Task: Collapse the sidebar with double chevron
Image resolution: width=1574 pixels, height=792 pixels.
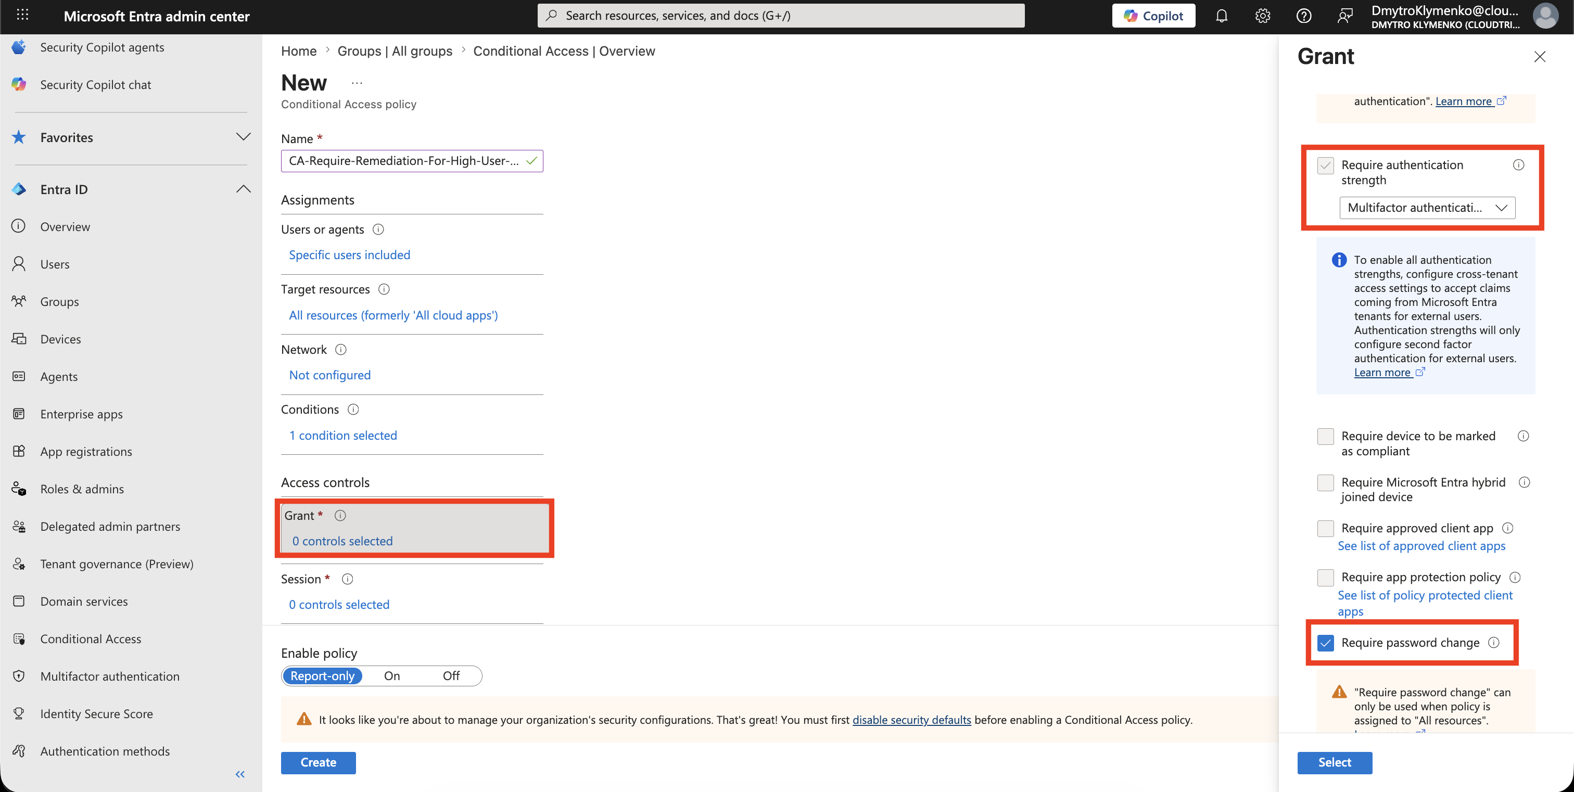Action: [239, 774]
